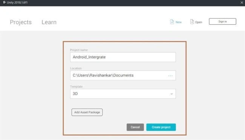245x140 pixels.
Task: Click the Open label link
Action: click(x=199, y=22)
